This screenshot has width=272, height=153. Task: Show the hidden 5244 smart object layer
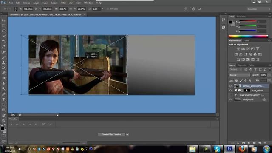(230, 95)
